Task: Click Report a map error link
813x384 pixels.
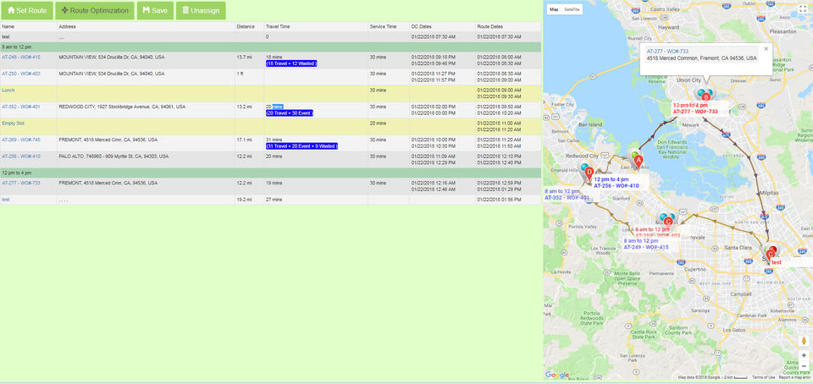Action: click(795, 377)
